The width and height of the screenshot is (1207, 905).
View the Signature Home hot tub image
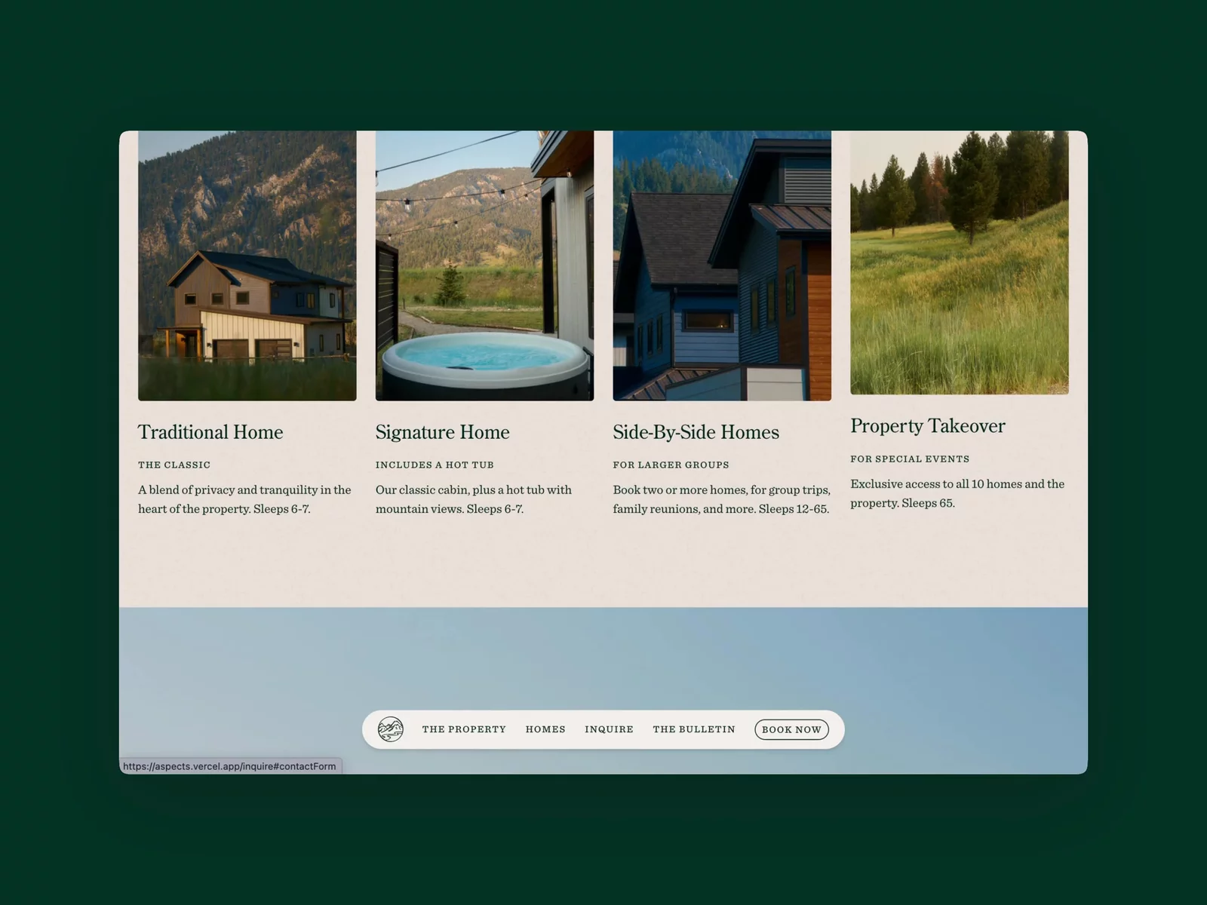(484, 265)
